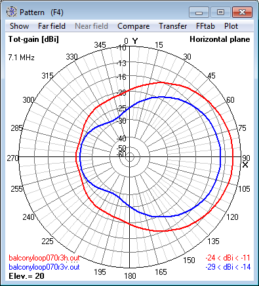Click the Y axis label at top
The image size is (259, 286).
pyautogui.click(x=135, y=41)
